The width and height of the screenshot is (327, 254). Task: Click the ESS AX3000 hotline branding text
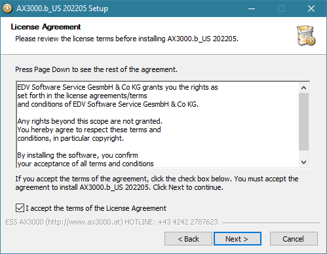pos(111,222)
